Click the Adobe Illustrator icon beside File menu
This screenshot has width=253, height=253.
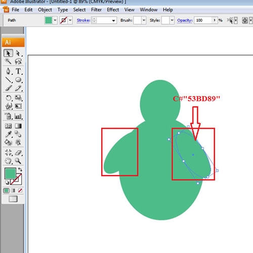tap(6, 10)
